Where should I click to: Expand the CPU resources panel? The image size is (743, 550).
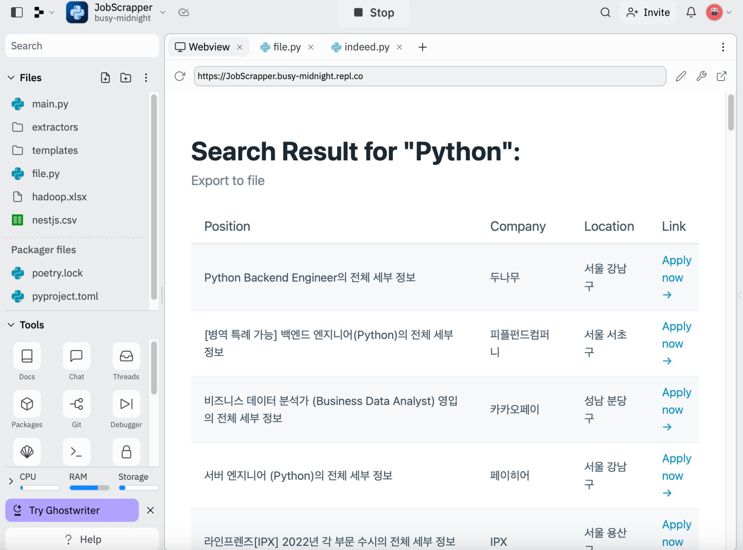[11, 481]
